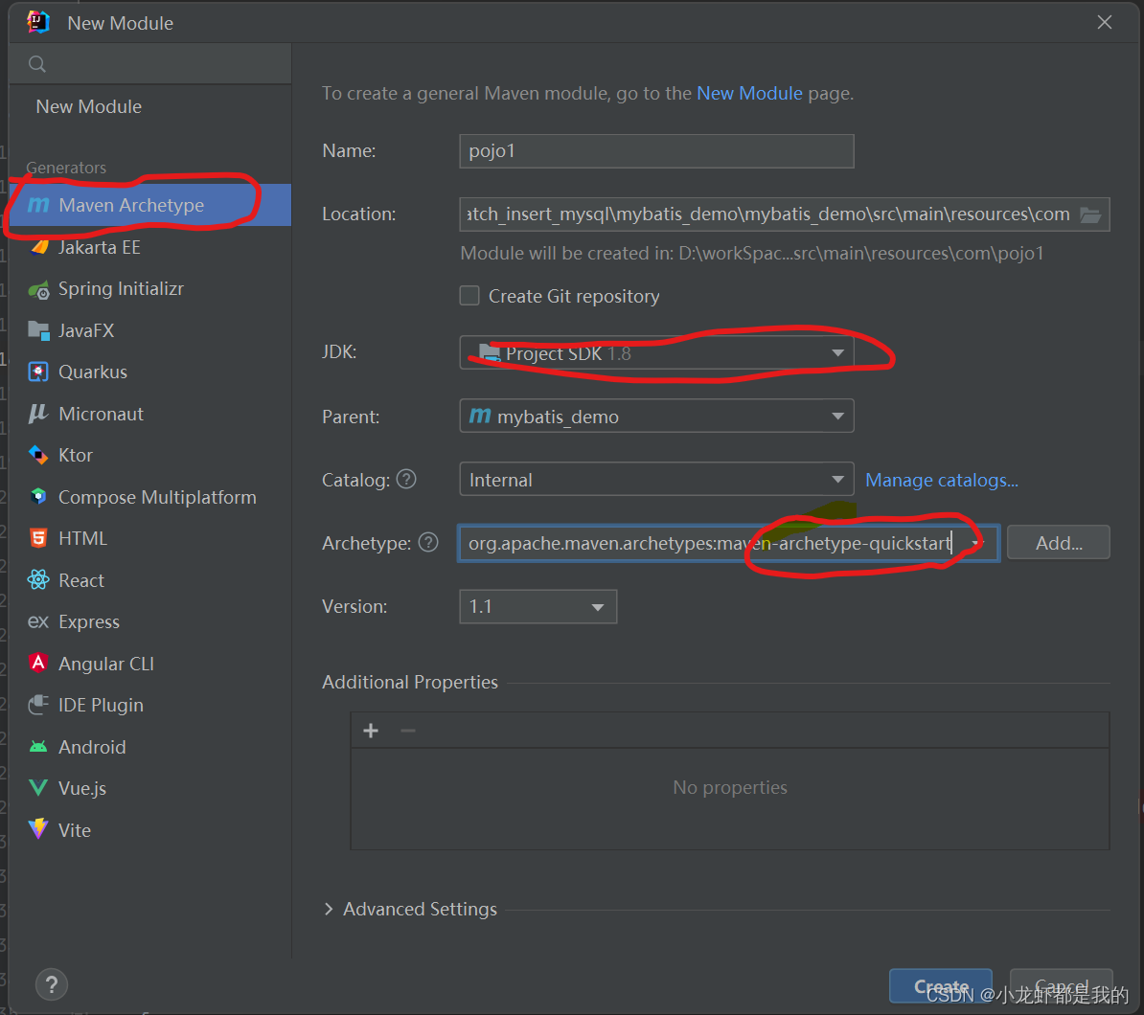
Task: Enable Create Git repository checkbox
Action: 469,295
